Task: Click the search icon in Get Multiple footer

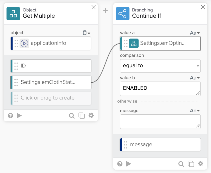Action: pyautogui.click(x=72, y=115)
